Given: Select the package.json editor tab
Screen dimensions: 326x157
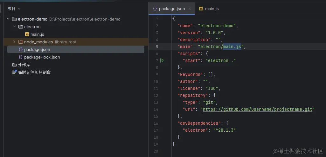Looking at the screenshot, I should (x=172, y=9).
